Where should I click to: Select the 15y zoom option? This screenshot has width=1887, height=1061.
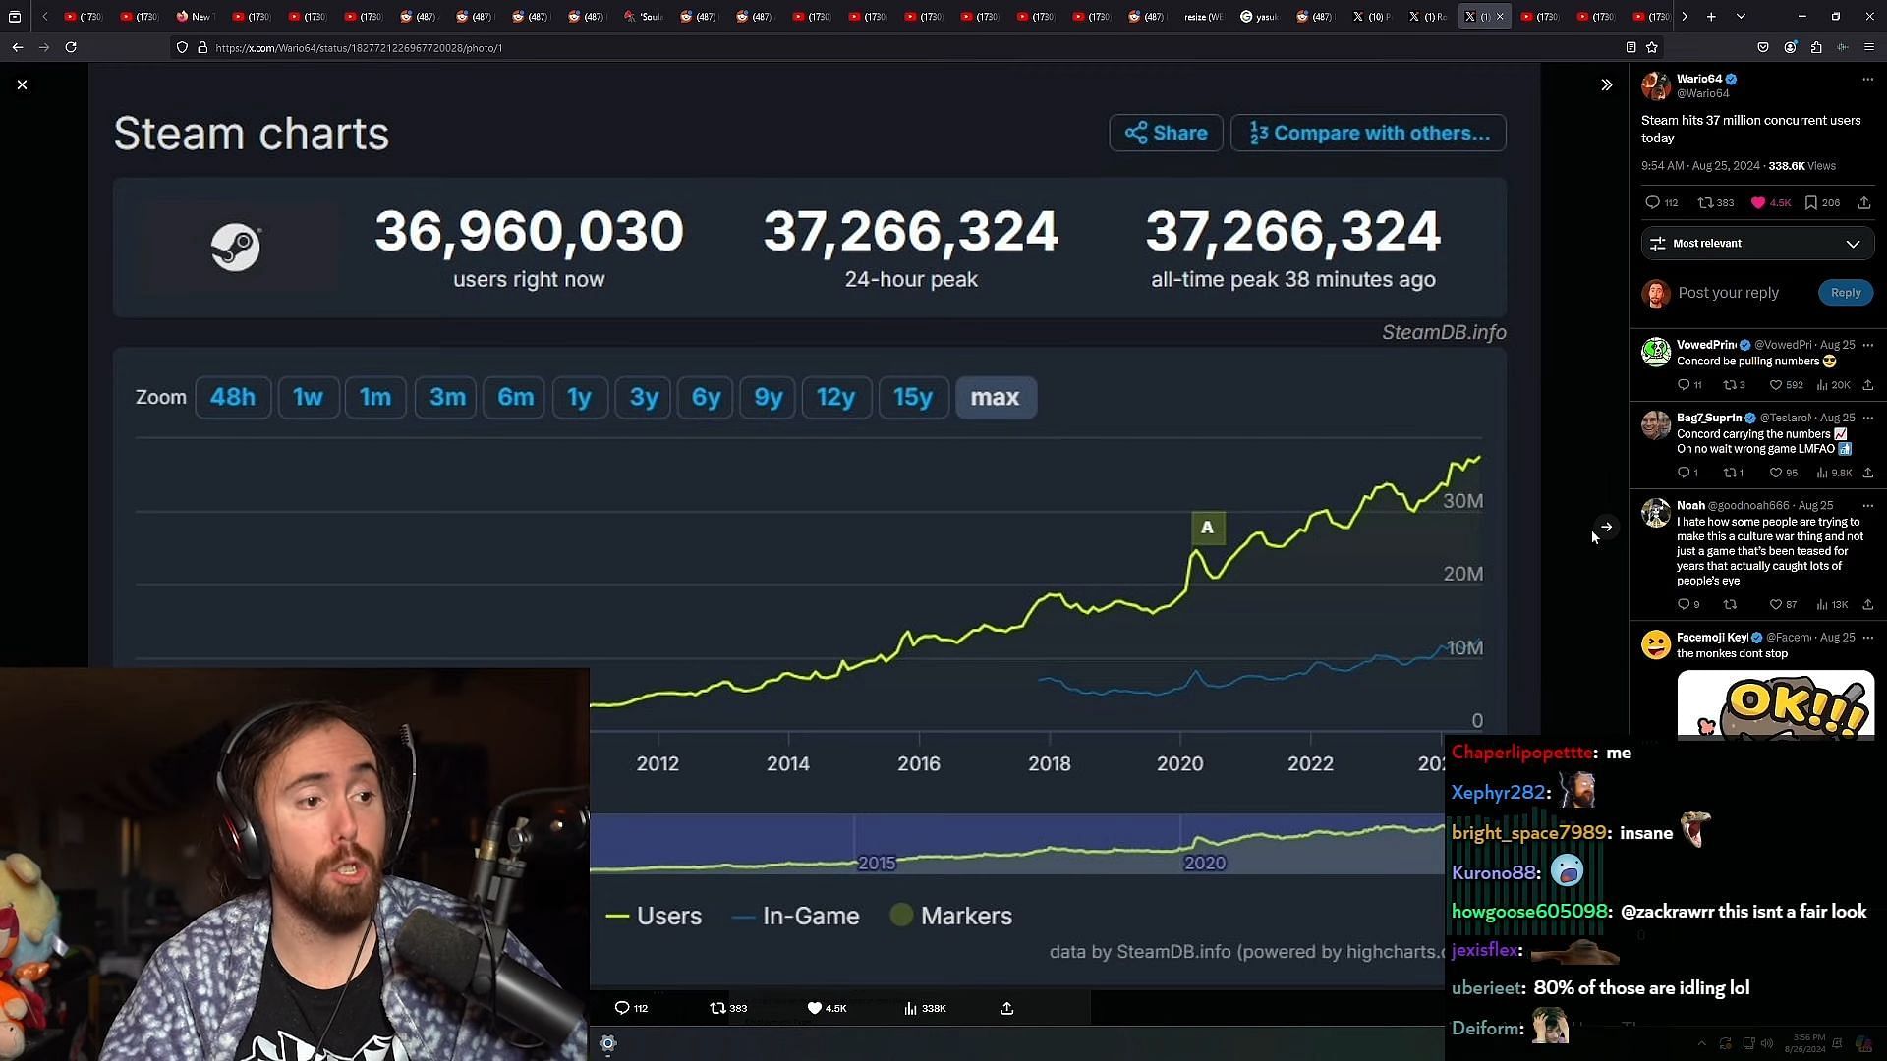[913, 398]
